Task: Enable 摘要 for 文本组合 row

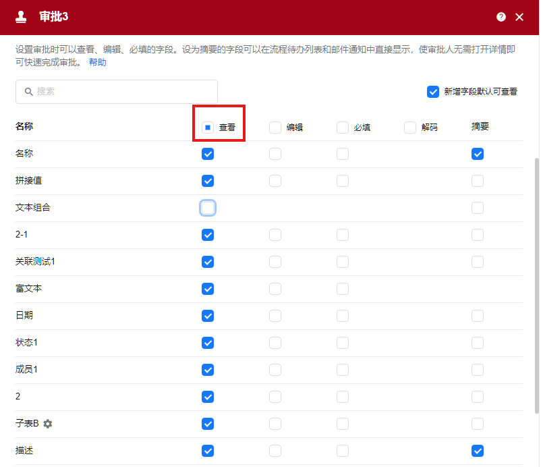Action: tap(478, 208)
